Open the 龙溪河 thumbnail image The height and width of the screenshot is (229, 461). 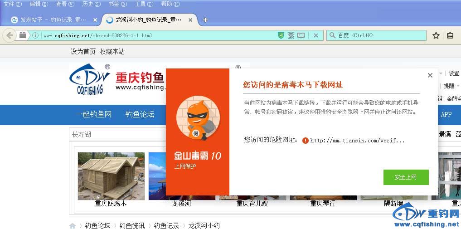(x=157, y=176)
